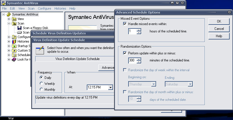Screen dimensions: 233x120
Task: Click the Symantec AntiVirus root shield icon
Action: pos(9,14)
